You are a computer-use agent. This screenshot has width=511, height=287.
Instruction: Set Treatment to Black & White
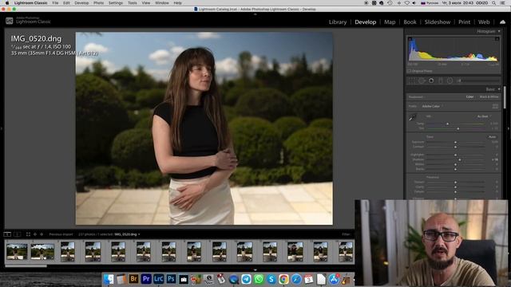[489, 97]
